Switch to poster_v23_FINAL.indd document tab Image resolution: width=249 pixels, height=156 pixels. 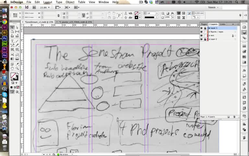[76, 22]
